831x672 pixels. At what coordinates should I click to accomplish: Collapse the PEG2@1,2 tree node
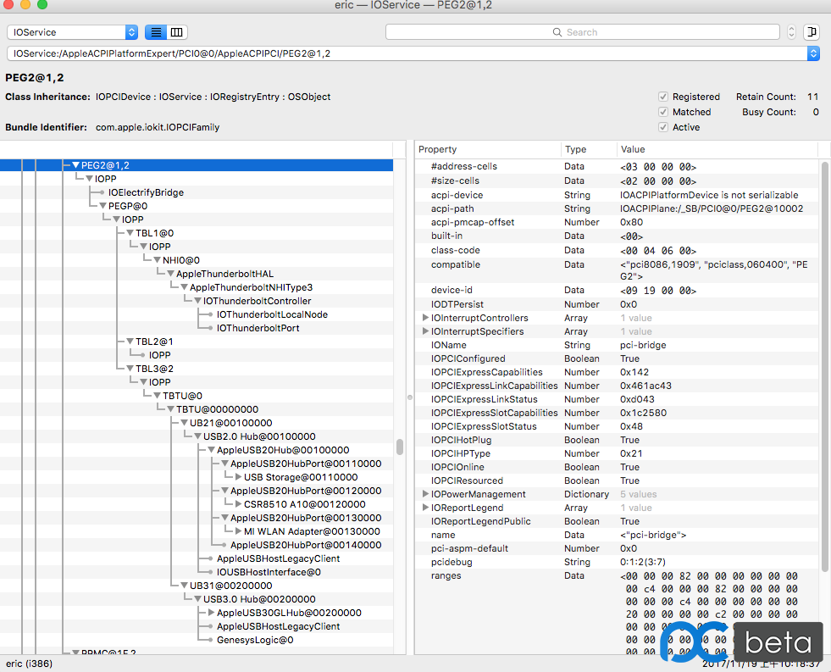[75, 165]
